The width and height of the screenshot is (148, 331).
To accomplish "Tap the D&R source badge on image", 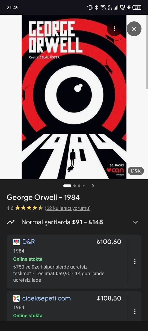I will 136,171.
